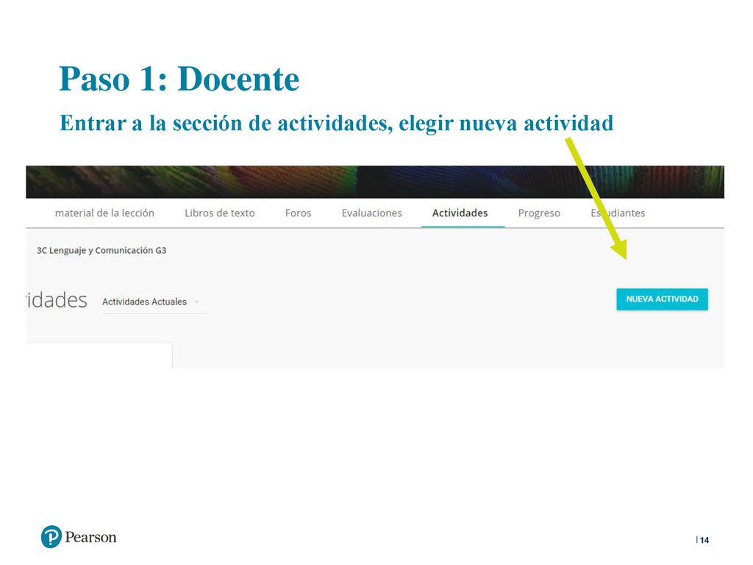Go to the Evaluaciones tab

(x=371, y=213)
